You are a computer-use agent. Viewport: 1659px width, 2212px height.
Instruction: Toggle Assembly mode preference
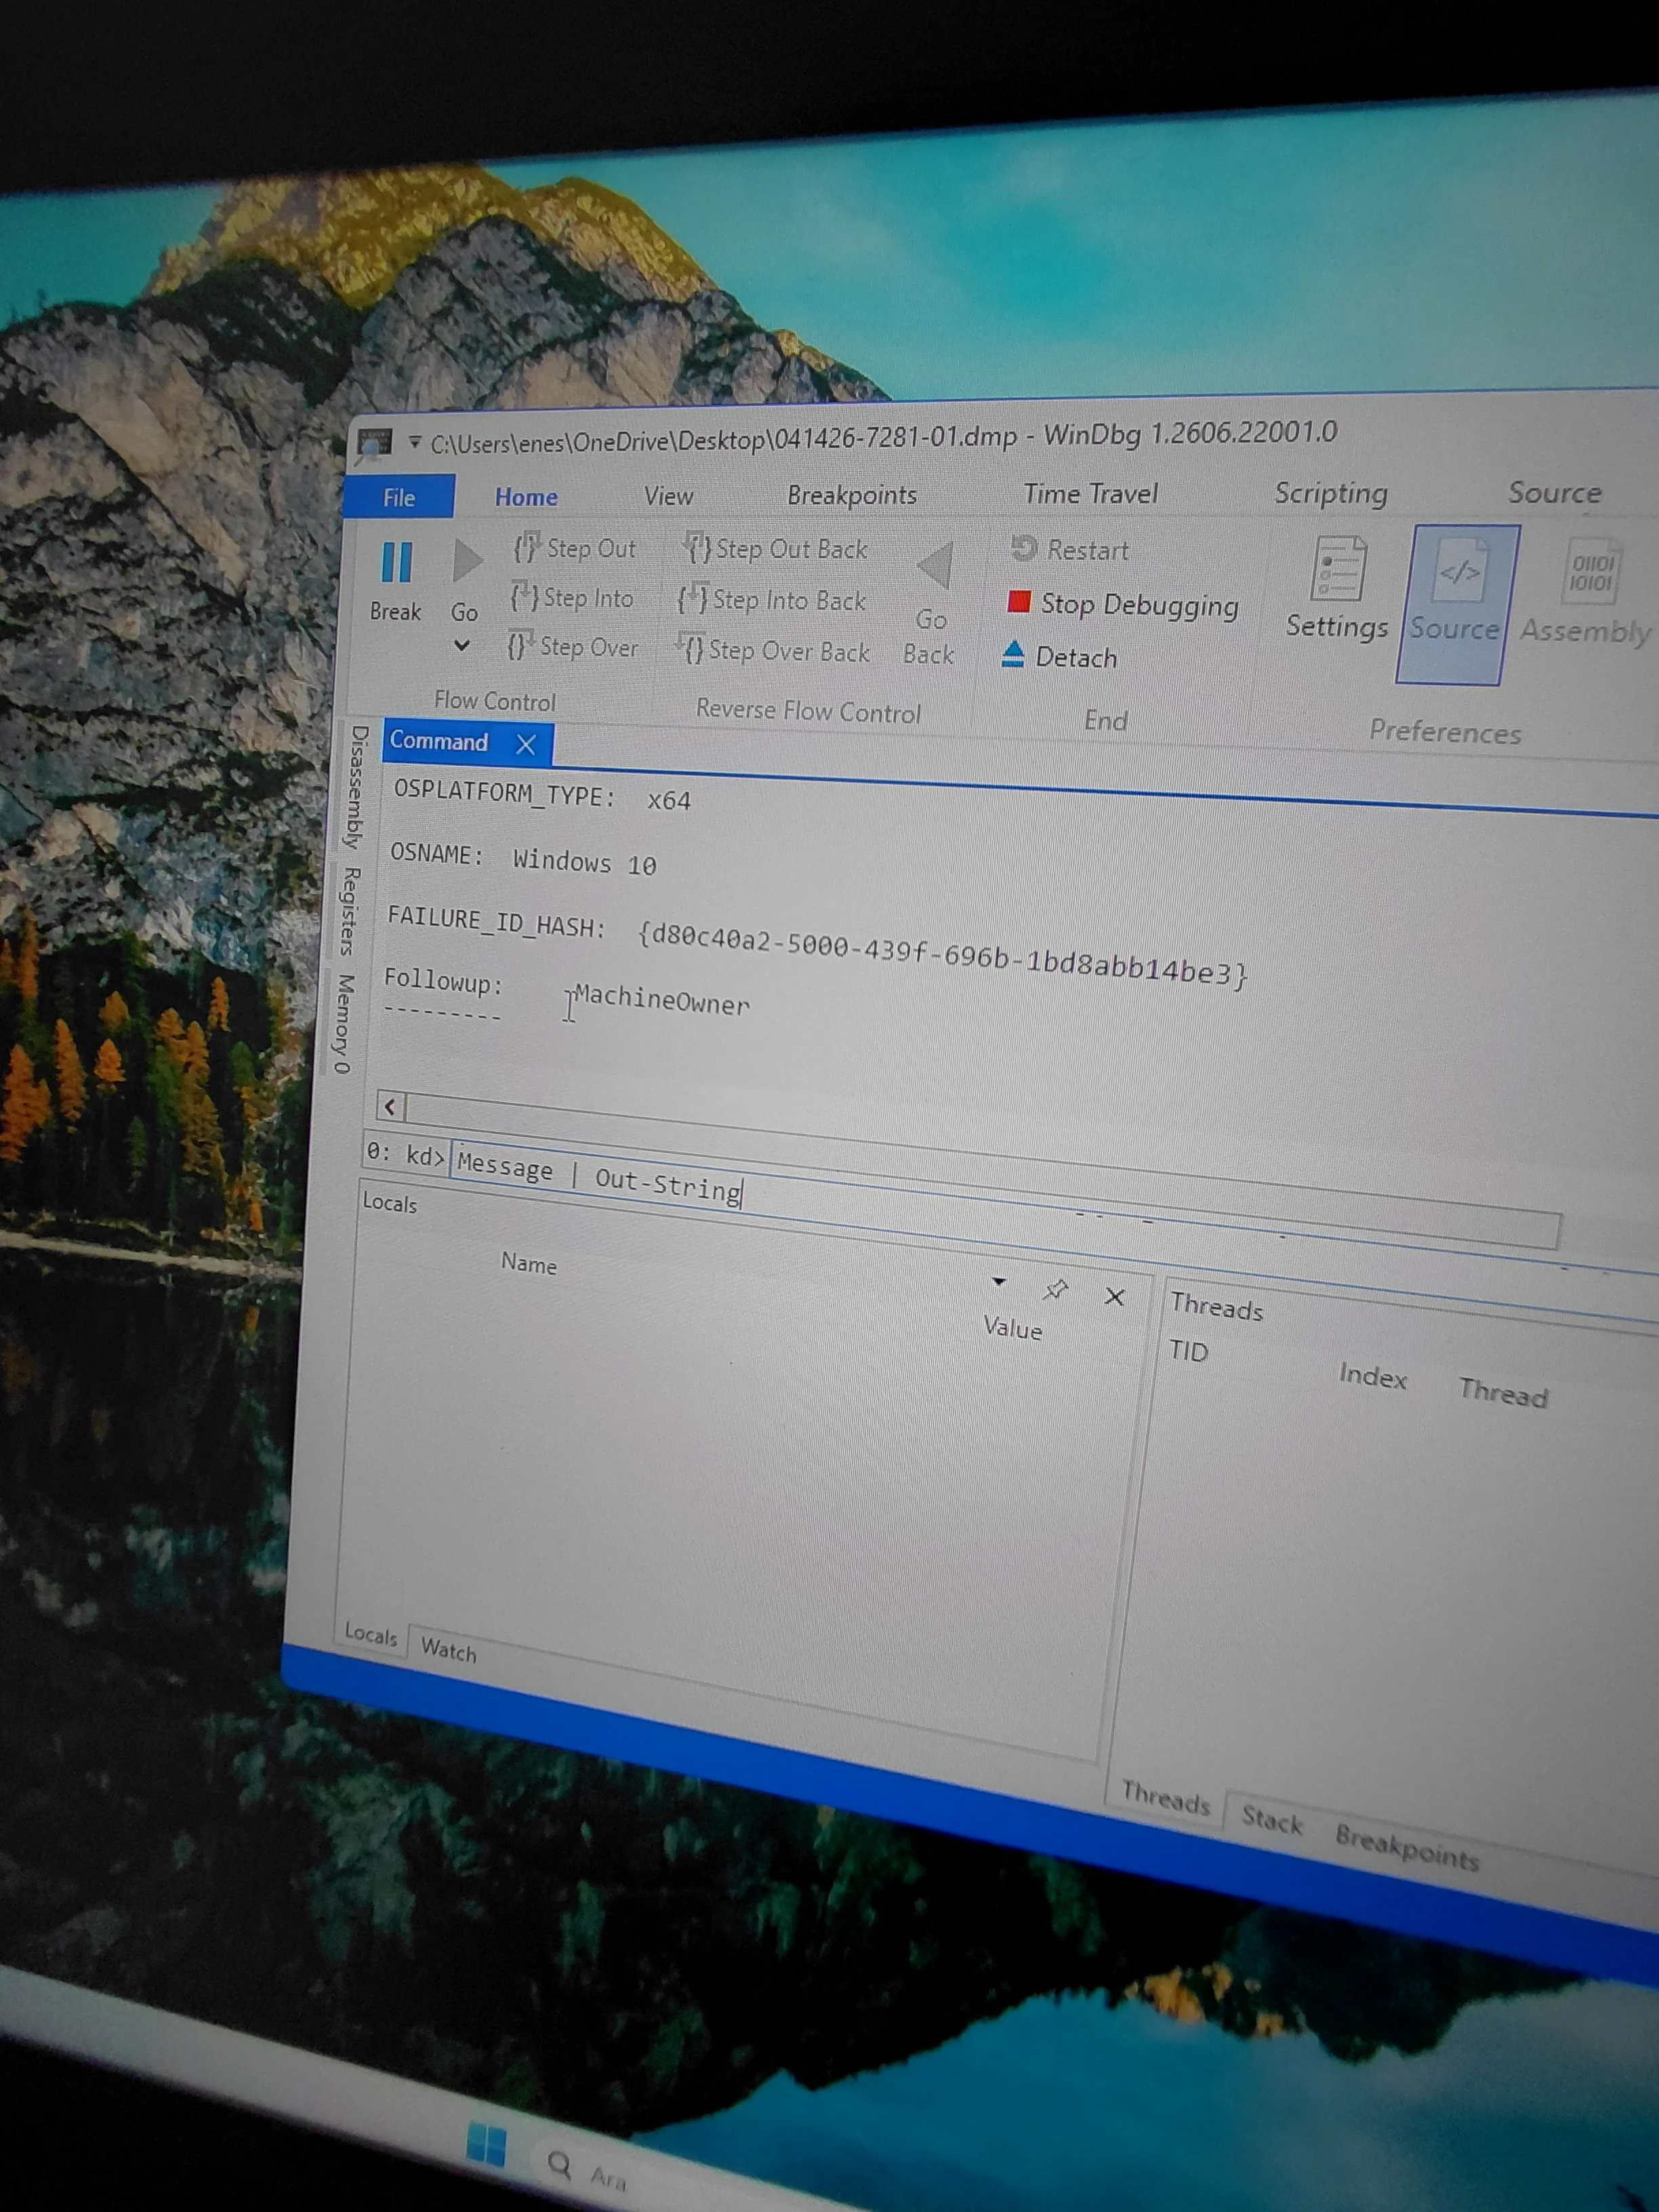click(1587, 592)
